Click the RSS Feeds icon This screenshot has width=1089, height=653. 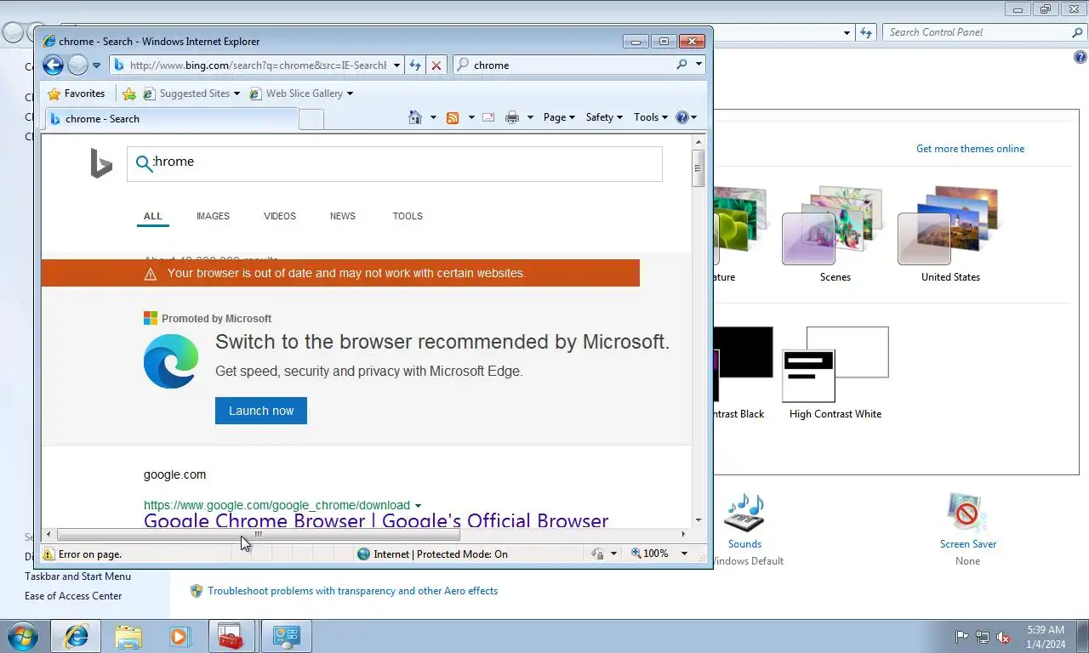point(453,117)
